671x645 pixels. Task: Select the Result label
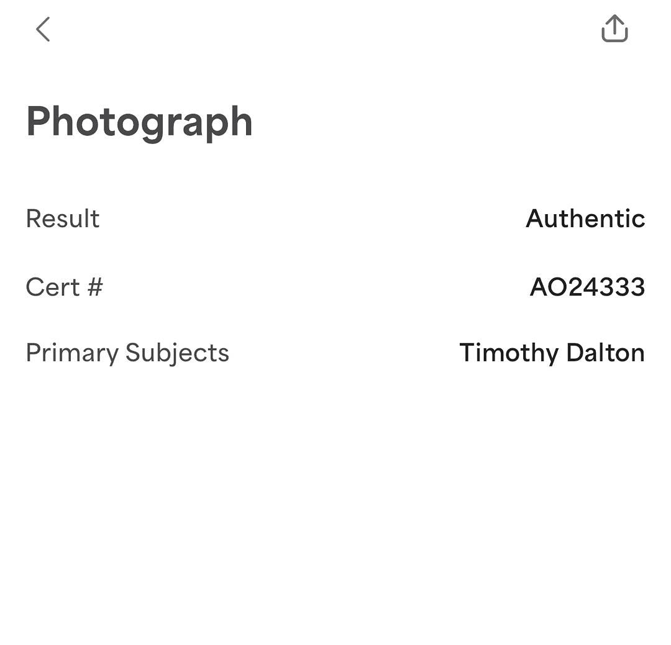pyautogui.click(x=63, y=219)
